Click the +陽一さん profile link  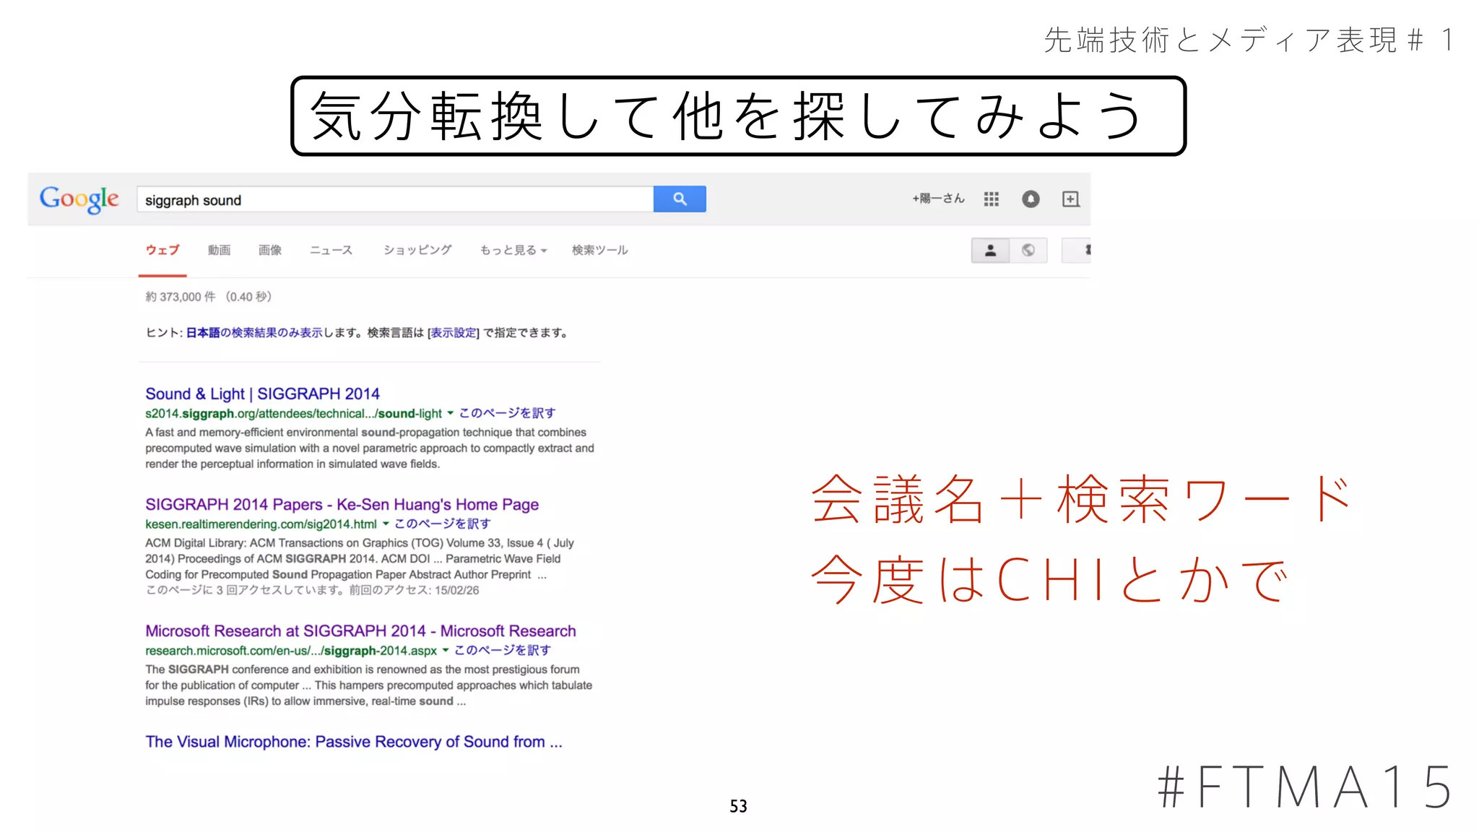click(937, 199)
